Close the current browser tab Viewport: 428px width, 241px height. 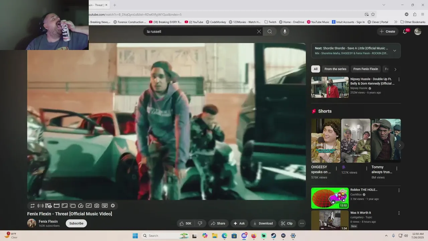click(x=106, y=5)
